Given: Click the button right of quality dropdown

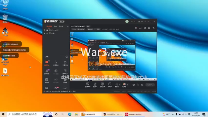Looking at the screenshot, I should 98,29.
